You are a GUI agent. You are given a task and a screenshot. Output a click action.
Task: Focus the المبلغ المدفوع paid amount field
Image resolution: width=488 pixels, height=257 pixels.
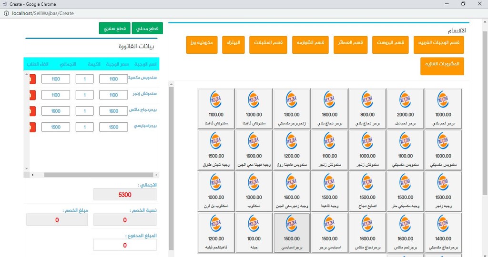tap(125, 245)
